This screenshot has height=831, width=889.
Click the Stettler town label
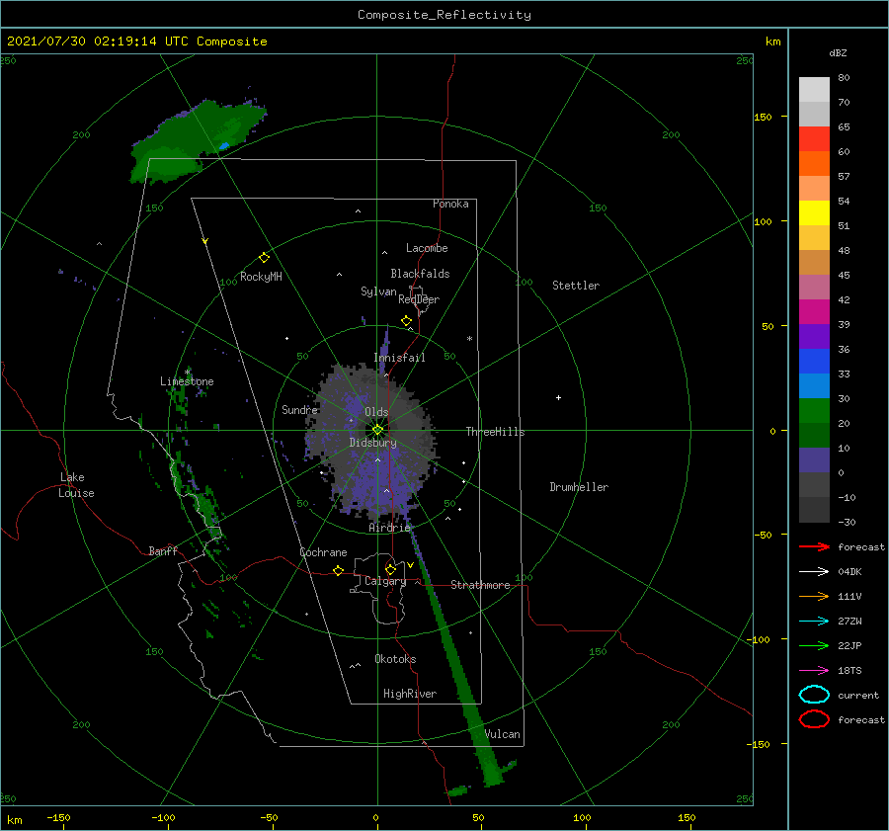click(x=576, y=286)
